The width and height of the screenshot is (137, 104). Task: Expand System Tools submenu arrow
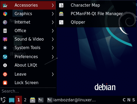(x=53, y=48)
